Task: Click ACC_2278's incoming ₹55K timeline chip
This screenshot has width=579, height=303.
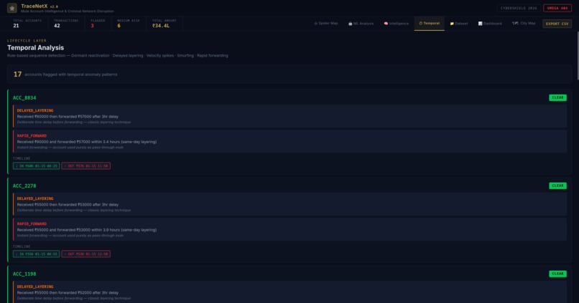Action: (36, 254)
